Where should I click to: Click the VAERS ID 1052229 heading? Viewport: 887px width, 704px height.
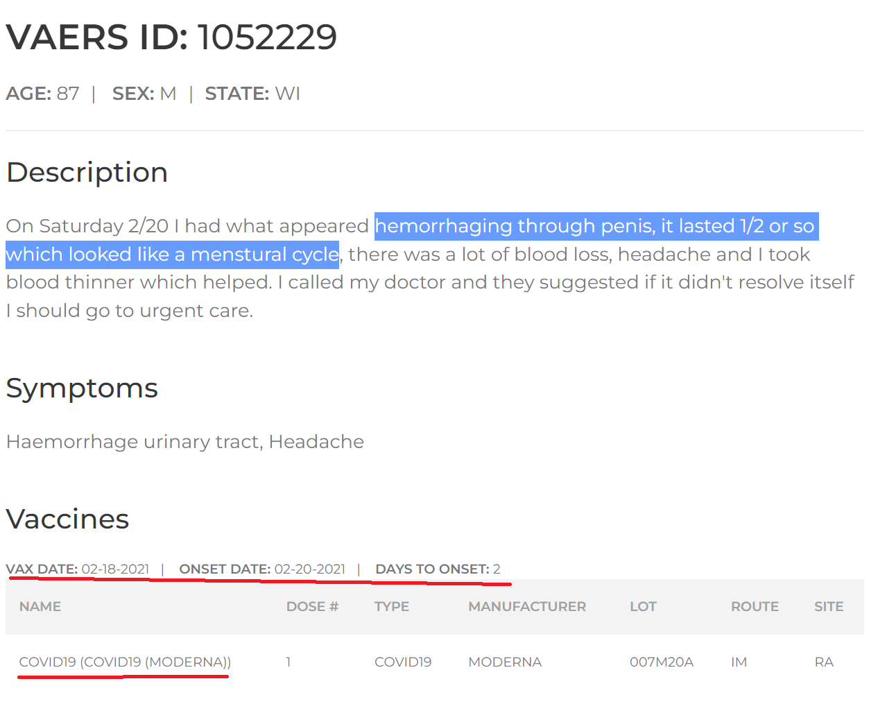171,37
